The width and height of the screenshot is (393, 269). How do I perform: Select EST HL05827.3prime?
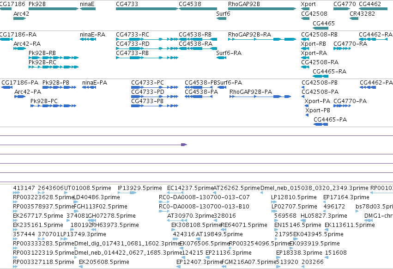tap(302, 220)
